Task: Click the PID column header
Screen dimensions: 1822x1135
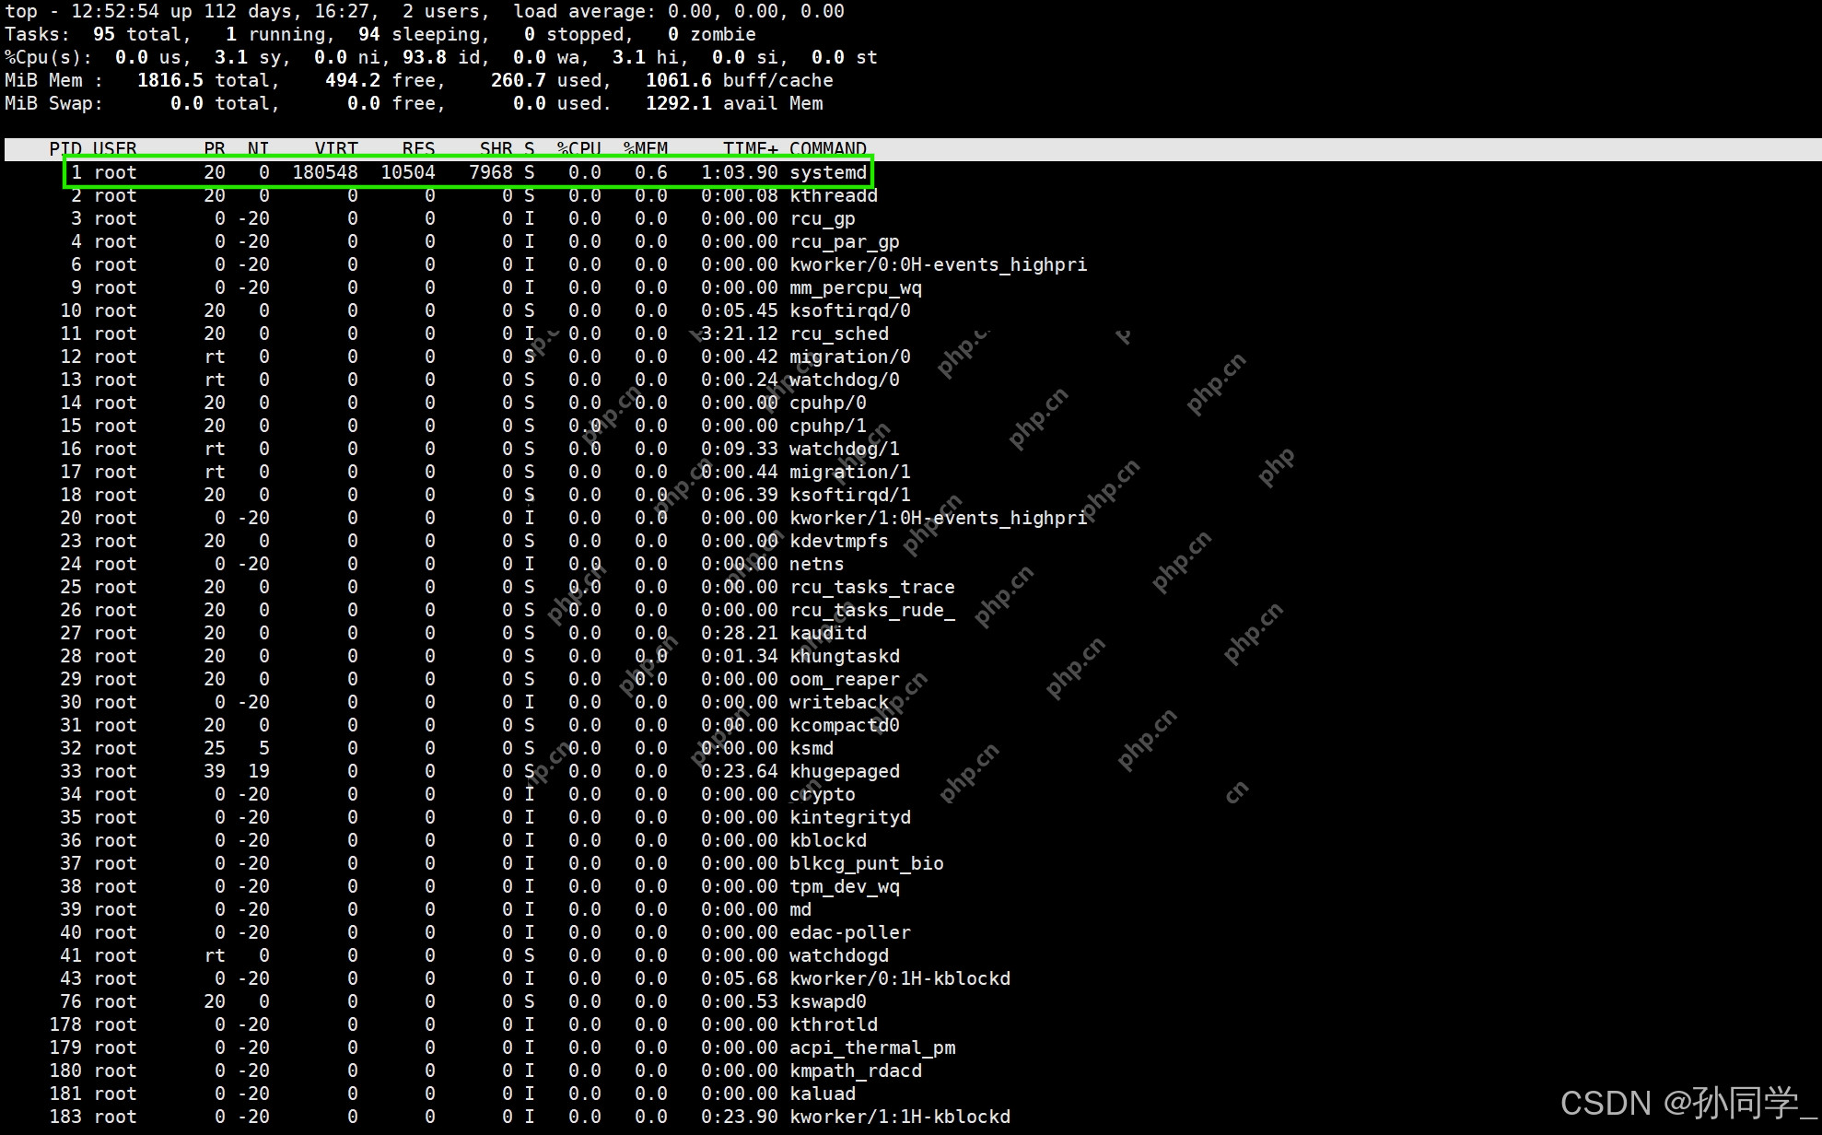Action: point(65,149)
